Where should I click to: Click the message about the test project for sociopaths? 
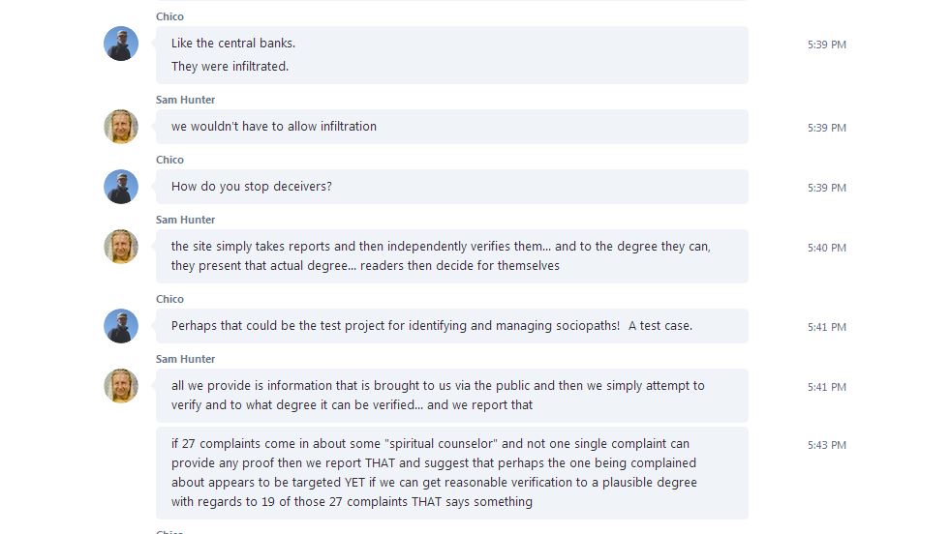pyautogui.click(x=431, y=326)
